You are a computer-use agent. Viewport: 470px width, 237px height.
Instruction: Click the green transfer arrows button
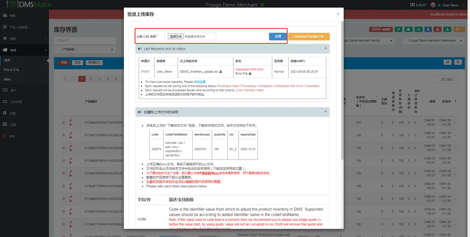coord(418,29)
